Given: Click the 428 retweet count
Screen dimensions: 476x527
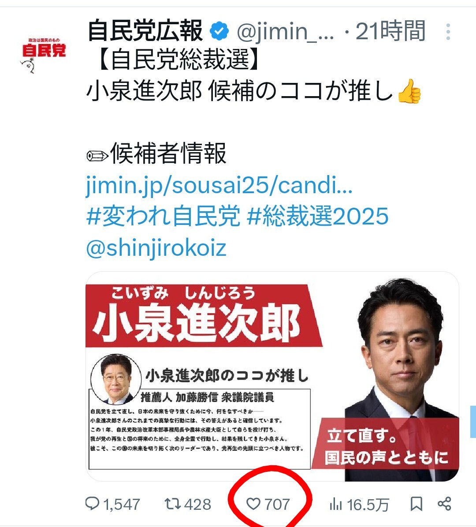Looking at the screenshot, I should [198, 504].
